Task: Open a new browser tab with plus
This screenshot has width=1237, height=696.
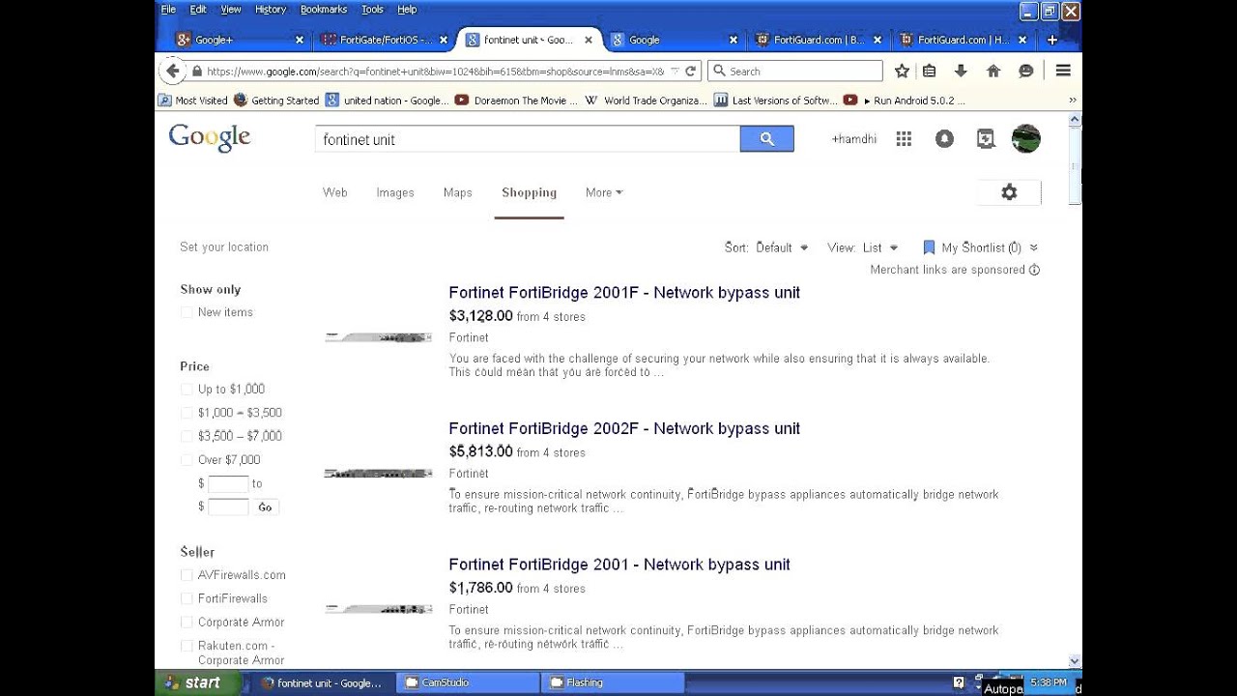Action: (x=1052, y=40)
